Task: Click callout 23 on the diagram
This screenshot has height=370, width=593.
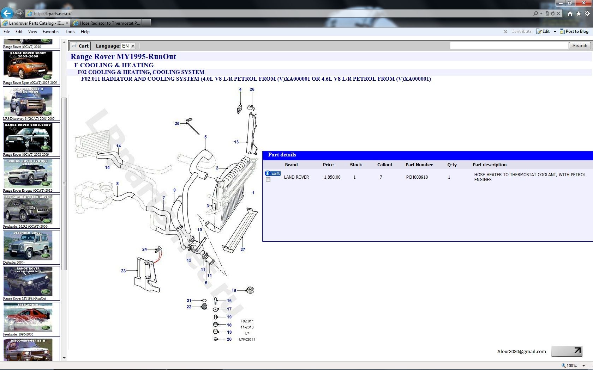Action: tap(123, 271)
